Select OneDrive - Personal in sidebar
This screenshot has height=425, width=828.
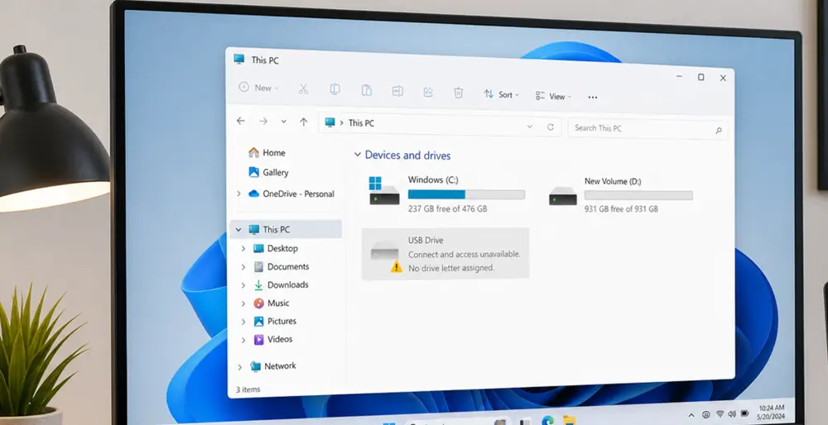[x=291, y=193]
